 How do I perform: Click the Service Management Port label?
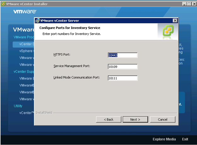(72, 66)
